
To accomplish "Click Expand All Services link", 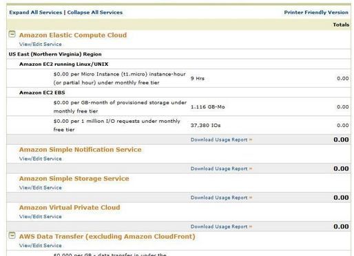I will tap(36, 12).
